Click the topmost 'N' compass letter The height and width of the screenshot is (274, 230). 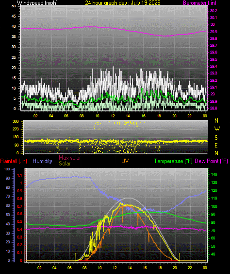point(216,121)
